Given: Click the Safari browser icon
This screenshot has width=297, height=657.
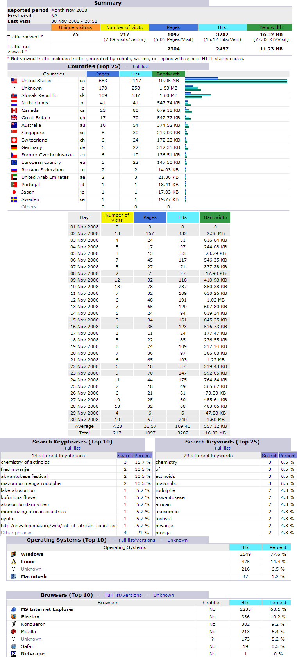Looking at the screenshot, I should pyautogui.click(x=14, y=646).
